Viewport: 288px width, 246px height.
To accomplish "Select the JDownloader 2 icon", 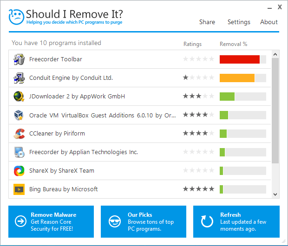I will coord(19,97).
